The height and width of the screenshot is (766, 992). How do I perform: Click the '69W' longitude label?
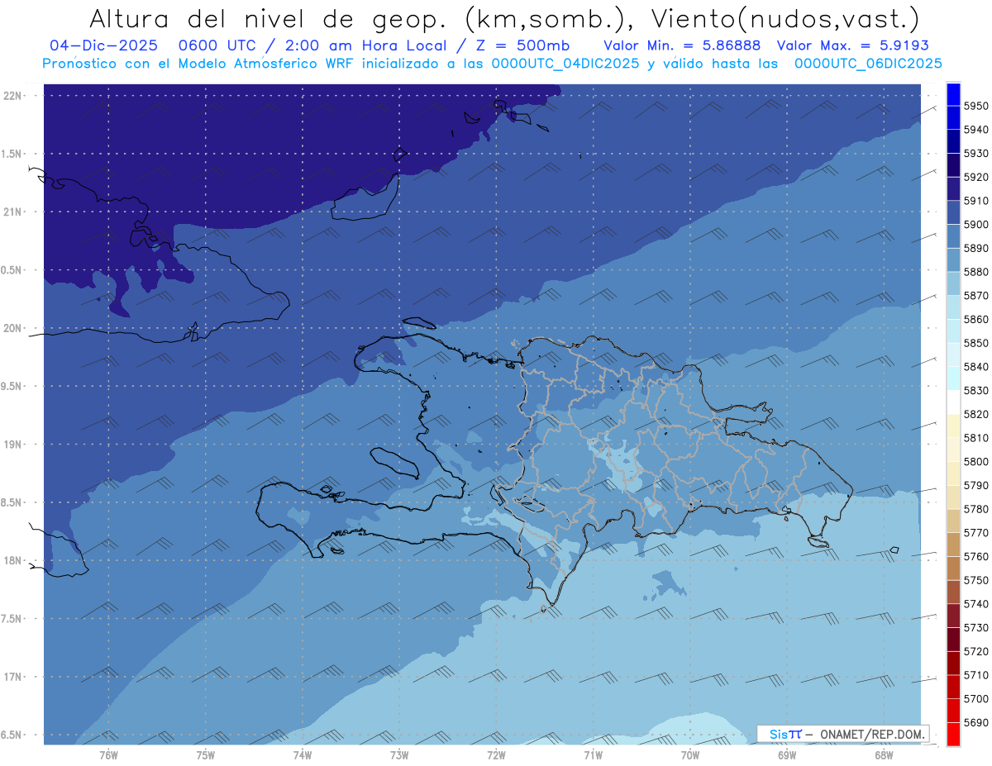coord(787,755)
